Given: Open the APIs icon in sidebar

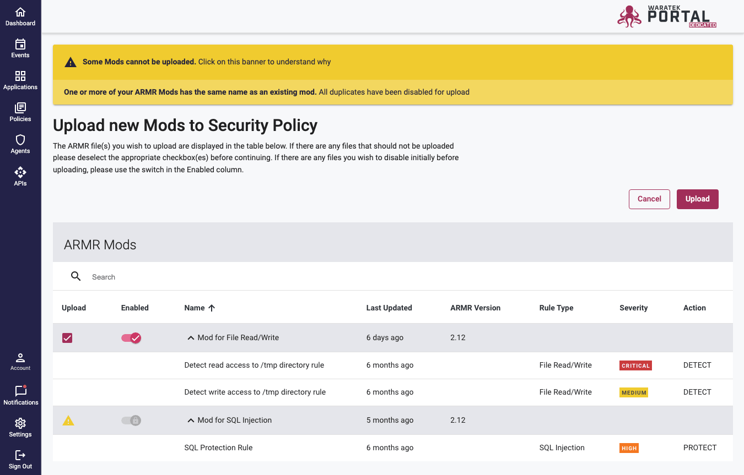Looking at the screenshot, I should coord(20,172).
